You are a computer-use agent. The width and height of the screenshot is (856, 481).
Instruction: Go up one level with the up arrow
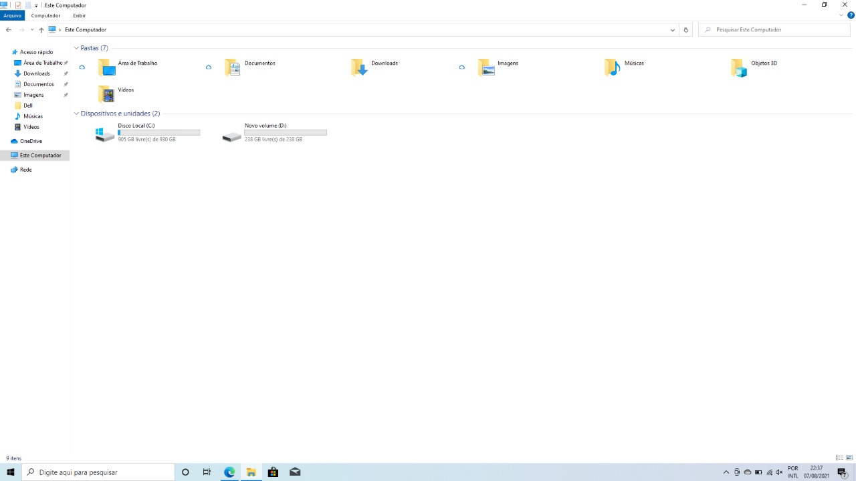point(41,29)
